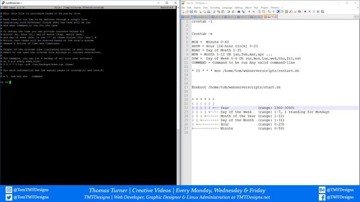Open User Defined Language dialog icon
Viewport: 360px width, 202px height.
[x=282, y=12]
